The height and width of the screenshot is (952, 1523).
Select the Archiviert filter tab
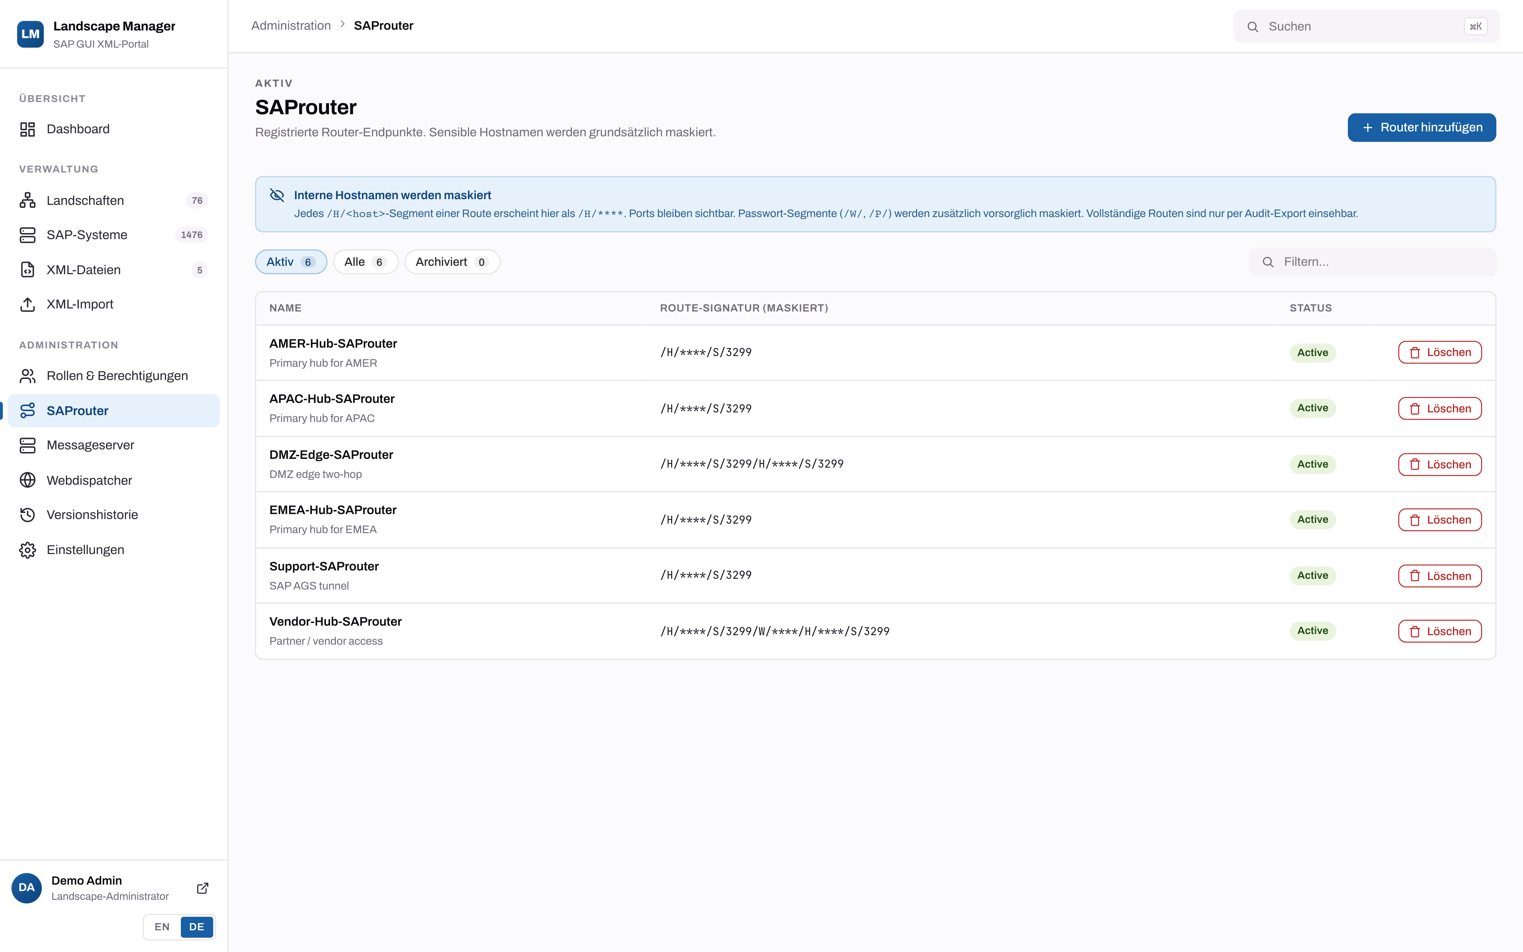click(452, 262)
